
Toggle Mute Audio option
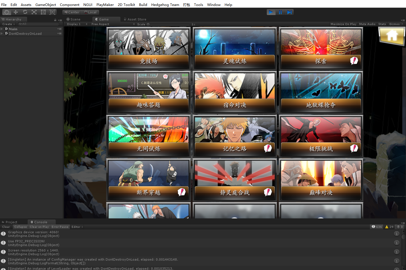[367, 24]
